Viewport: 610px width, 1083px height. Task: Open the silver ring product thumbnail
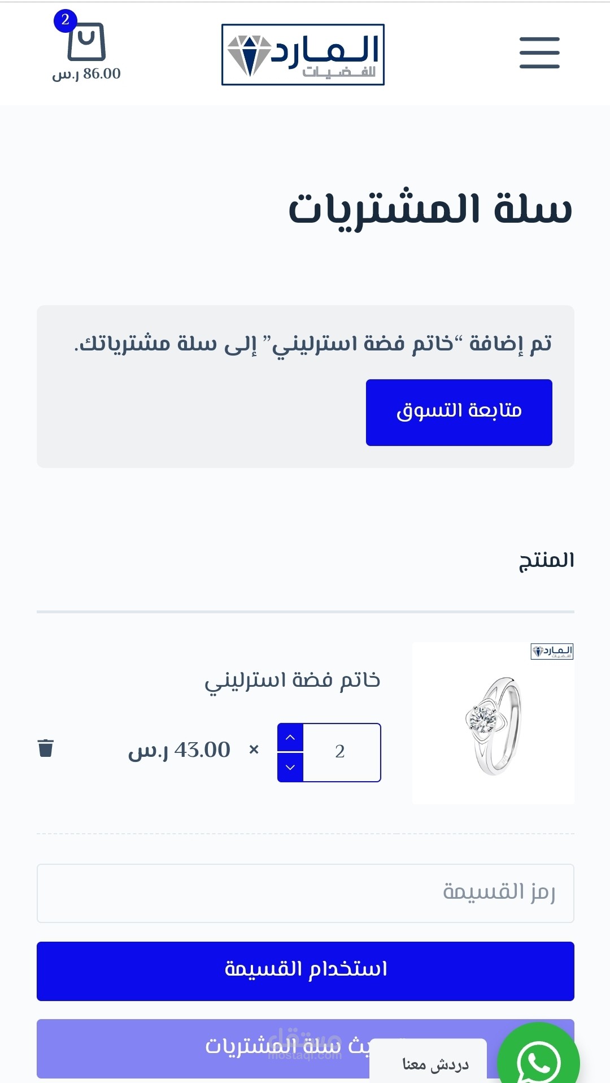493,722
